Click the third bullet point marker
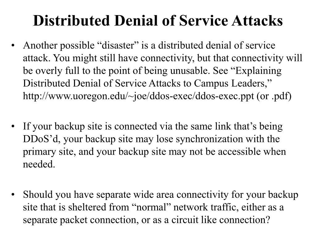316x237 pixels. [x=13, y=194]
